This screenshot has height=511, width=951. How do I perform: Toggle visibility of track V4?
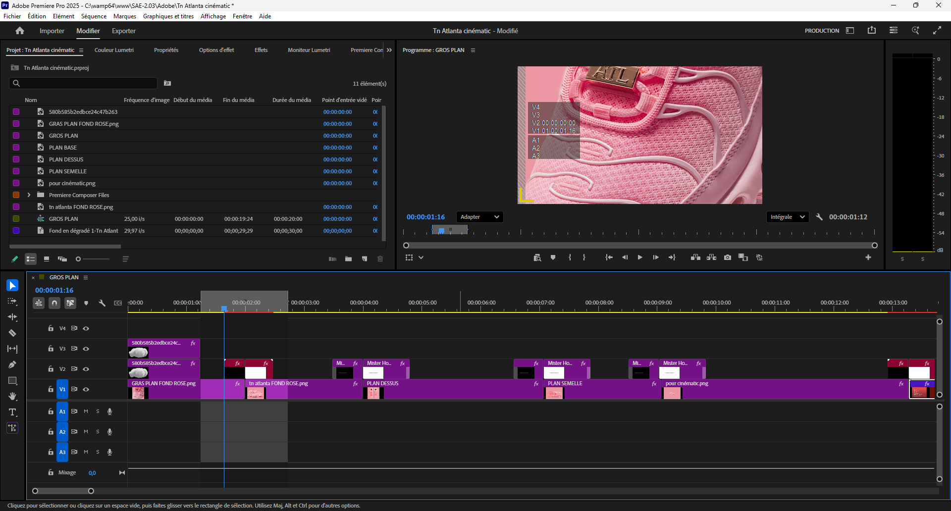pyautogui.click(x=86, y=328)
